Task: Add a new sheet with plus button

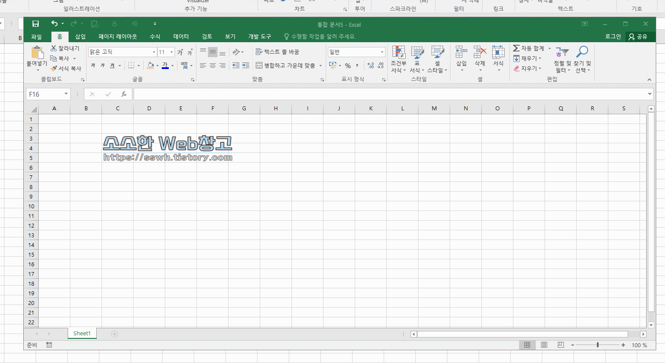Action: pos(115,334)
